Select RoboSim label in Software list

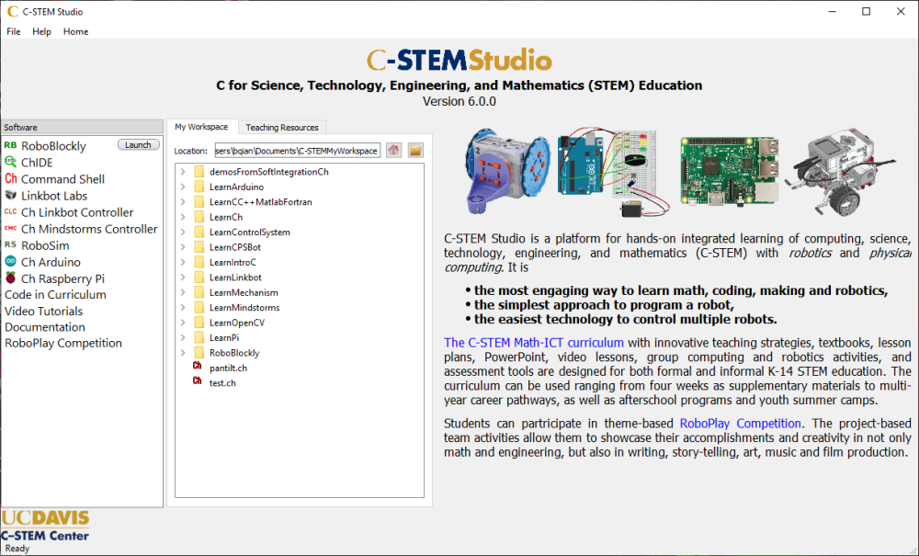[x=45, y=245]
